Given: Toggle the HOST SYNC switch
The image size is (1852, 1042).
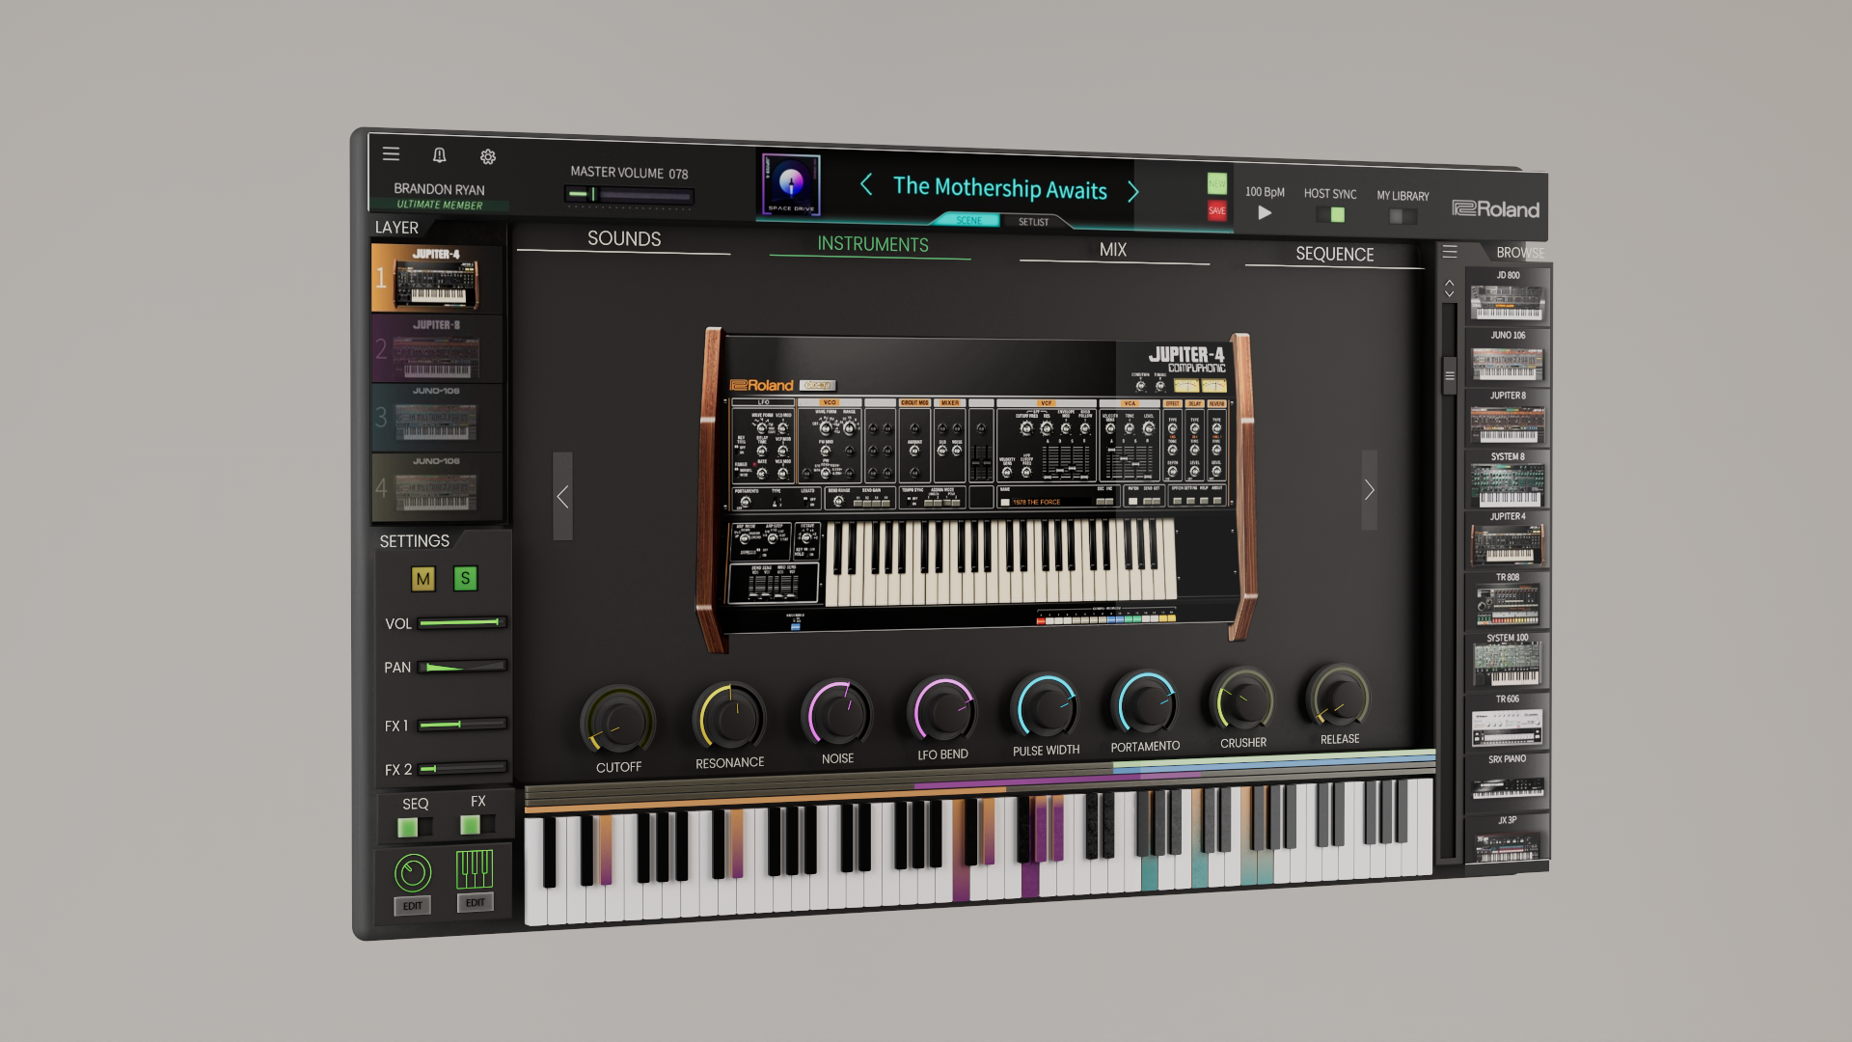Looking at the screenshot, I should (1330, 214).
